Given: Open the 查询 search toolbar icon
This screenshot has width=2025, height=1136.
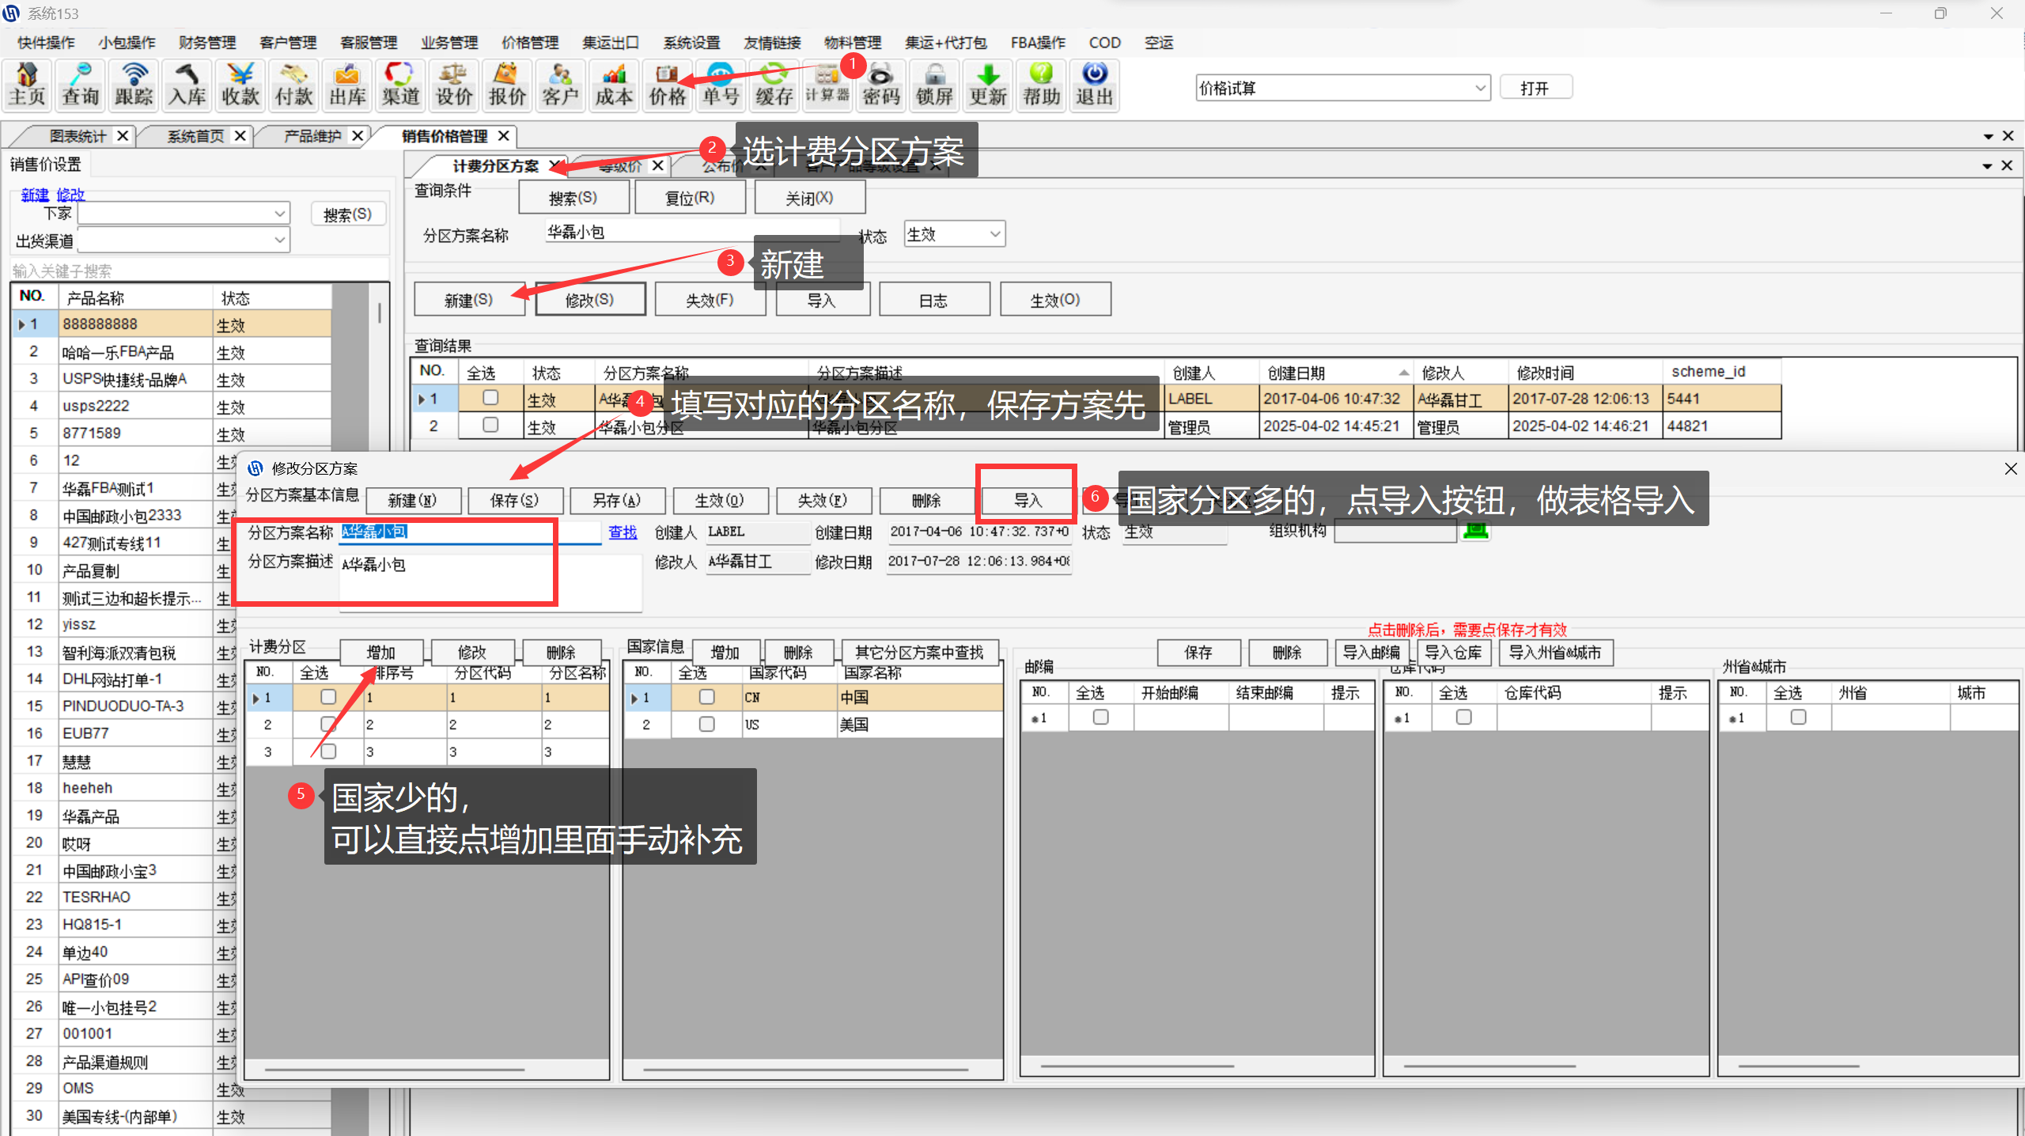Looking at the screenshot, I should (81, 85).
